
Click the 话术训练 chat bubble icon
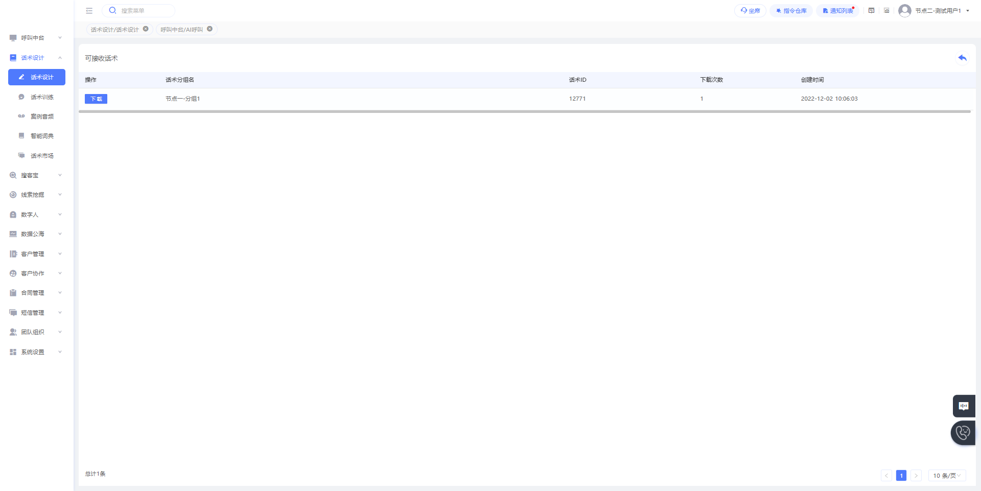click(21, 97)
